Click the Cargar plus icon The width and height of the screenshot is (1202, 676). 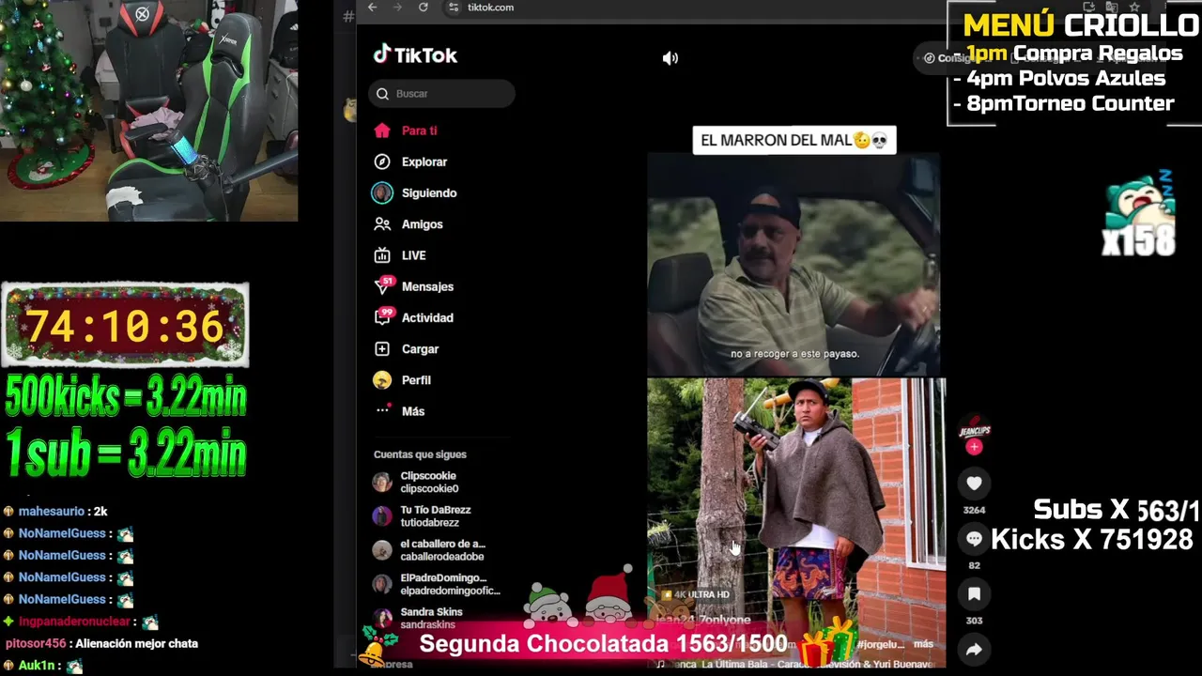click(x=381, y=348)
